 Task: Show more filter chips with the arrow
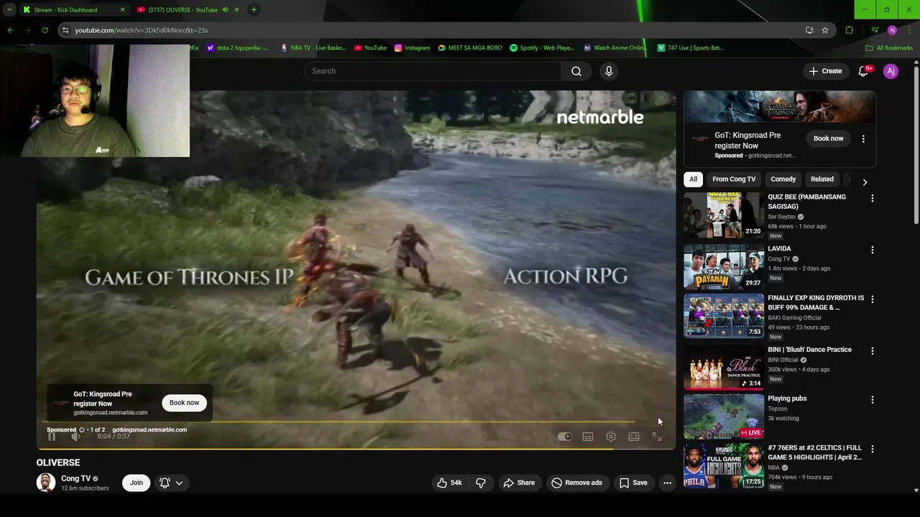tap(865, 182)
